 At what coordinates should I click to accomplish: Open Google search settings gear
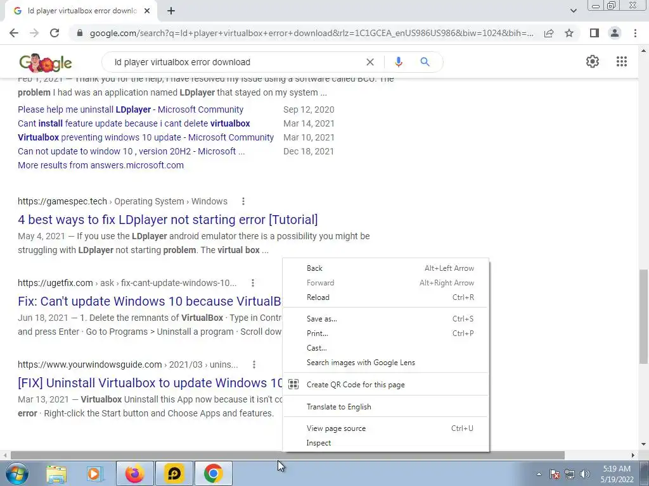pyautogui.click(x=593, y=61)
